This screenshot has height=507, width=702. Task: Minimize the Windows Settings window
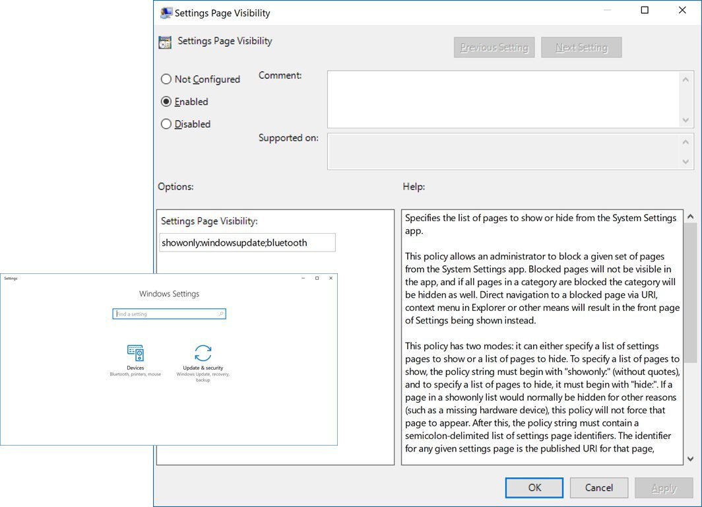pyautogui.click(x=303, y=278)
